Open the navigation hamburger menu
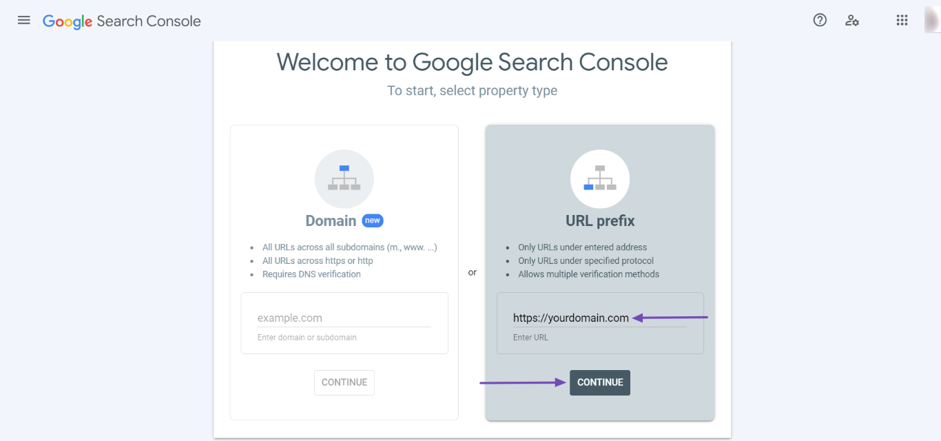 click(23, 20)
